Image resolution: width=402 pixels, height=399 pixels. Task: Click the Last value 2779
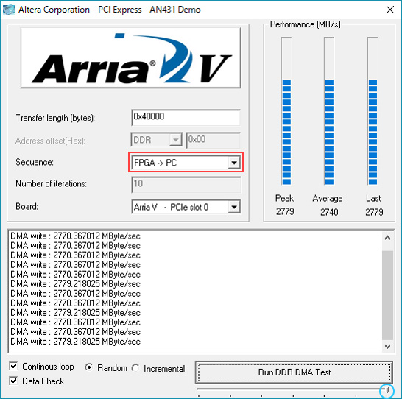(x=374, y=212)
